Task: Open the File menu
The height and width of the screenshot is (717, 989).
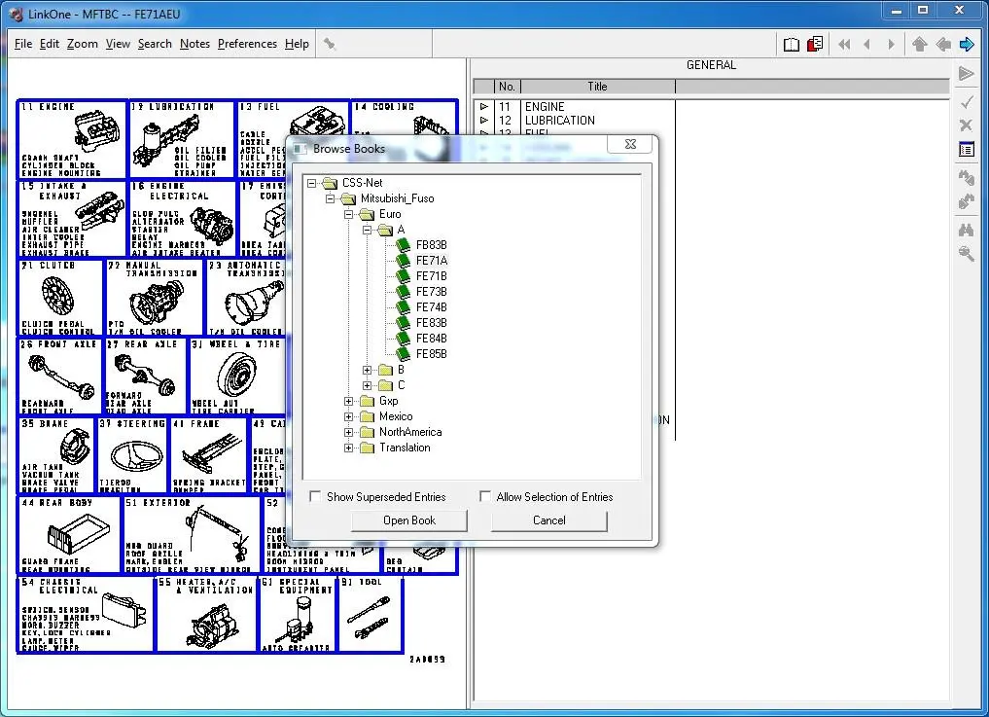Action: click(23, 44)
